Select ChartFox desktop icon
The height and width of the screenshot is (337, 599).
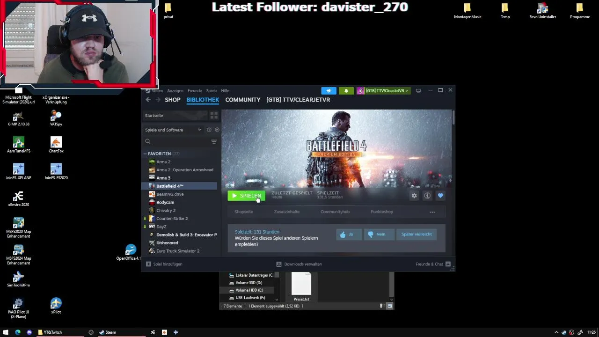(56, 145)
